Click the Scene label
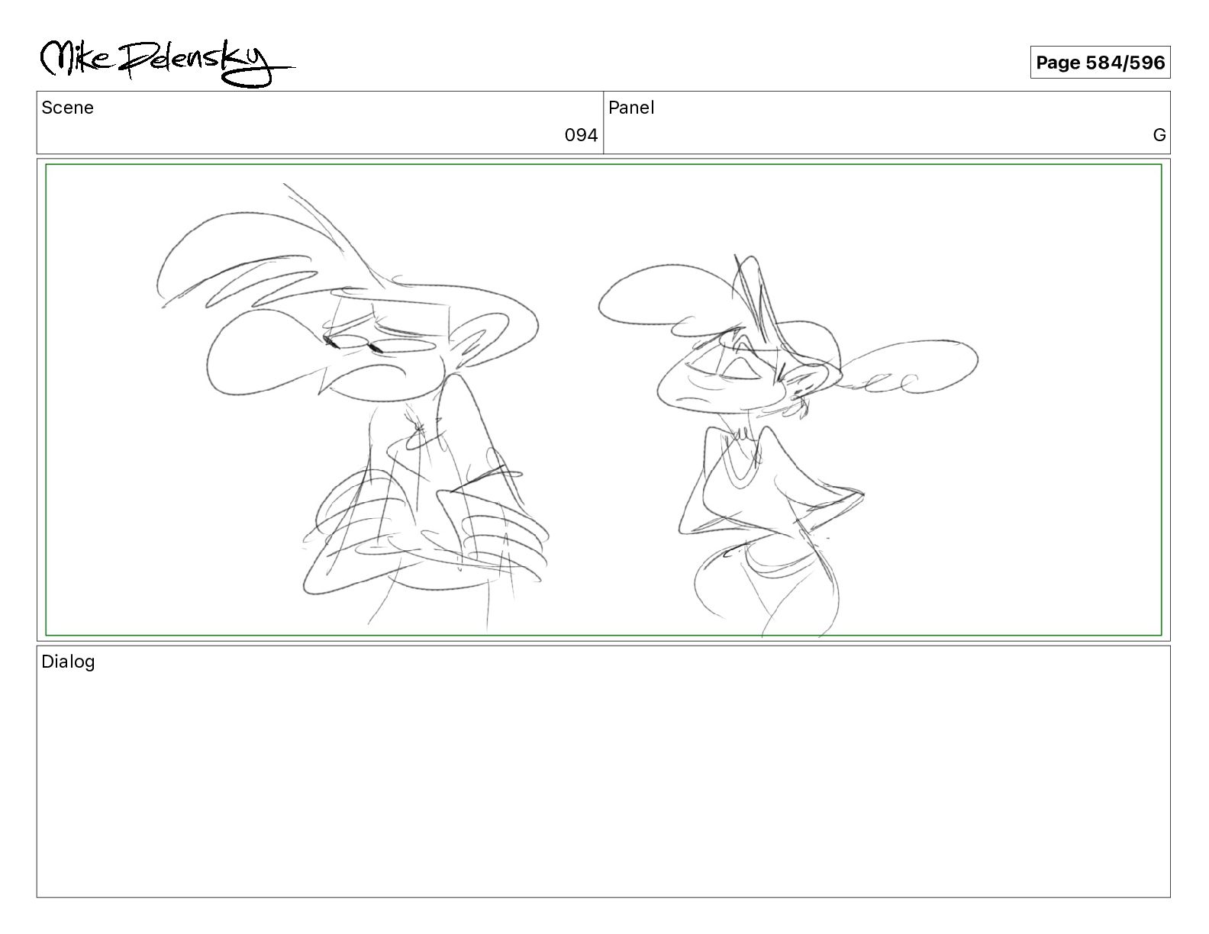 point(67,108)
